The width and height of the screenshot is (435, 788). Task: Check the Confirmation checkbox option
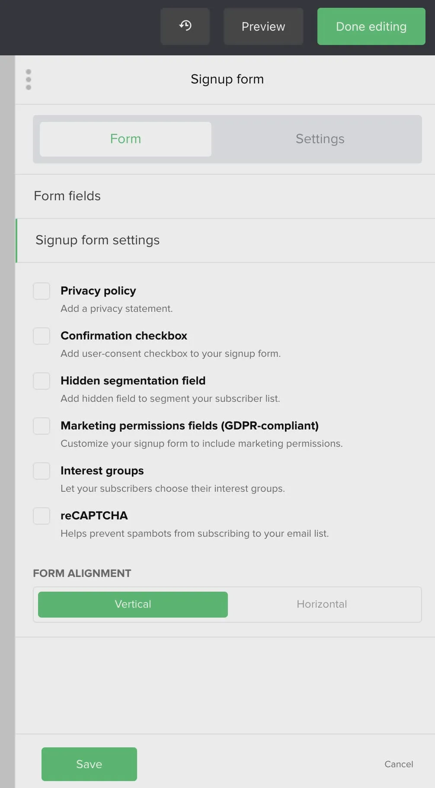click(x=42, y=336)
